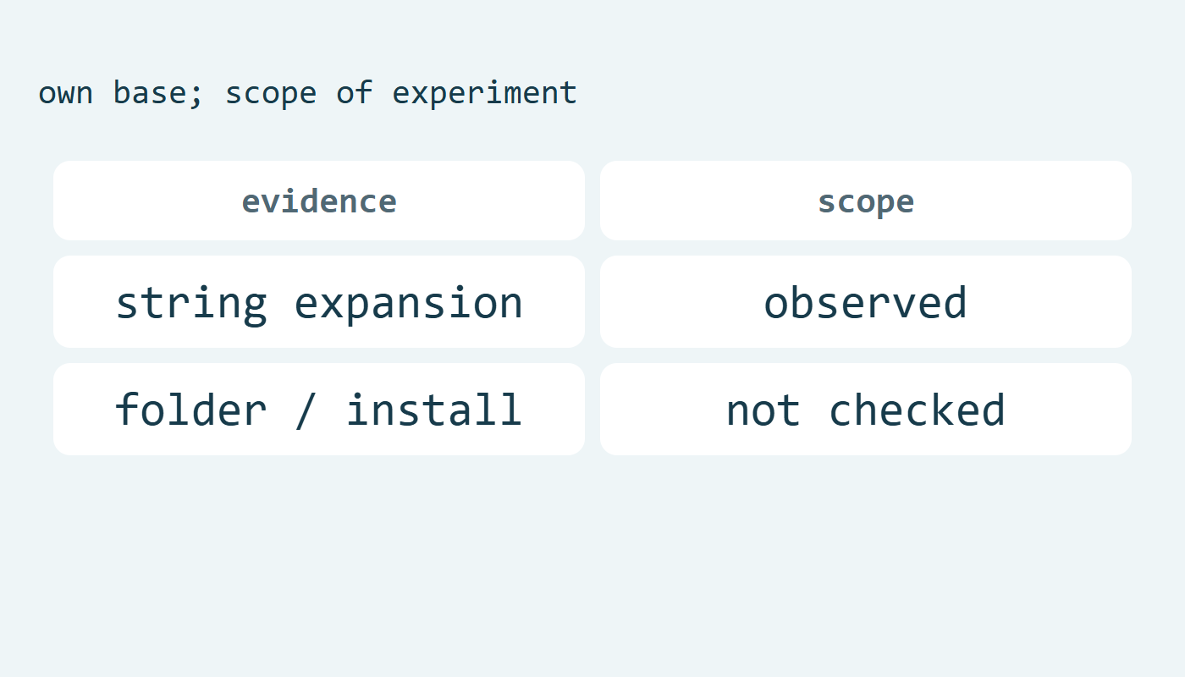Click the 'folder / install' cell

(x=319, y=410)
